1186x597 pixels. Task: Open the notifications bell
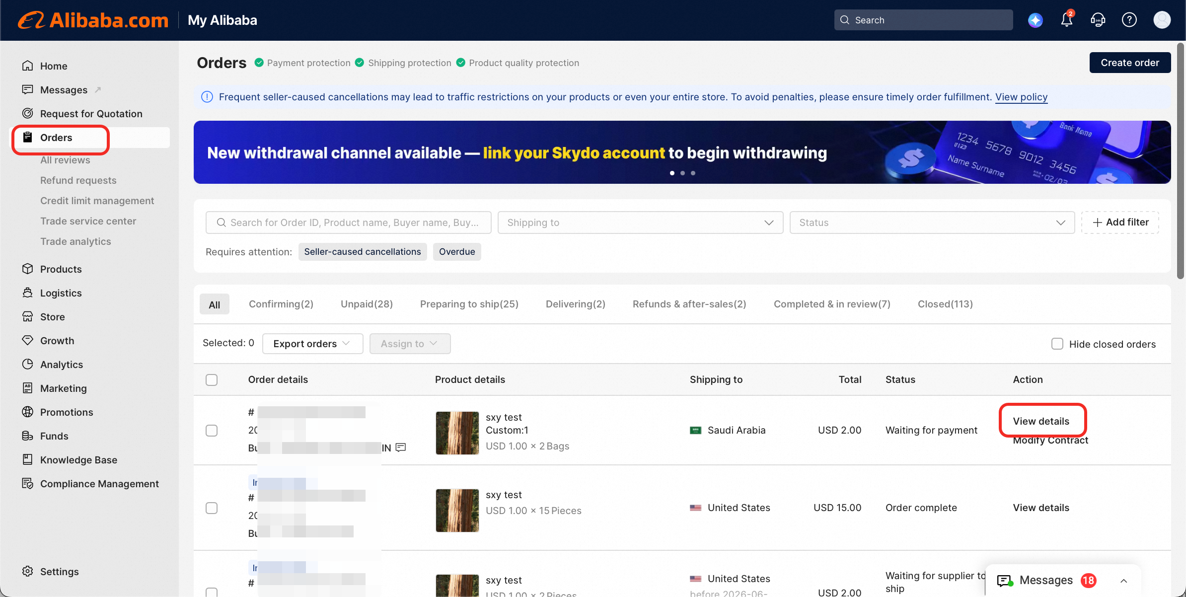coord(1067,20)
